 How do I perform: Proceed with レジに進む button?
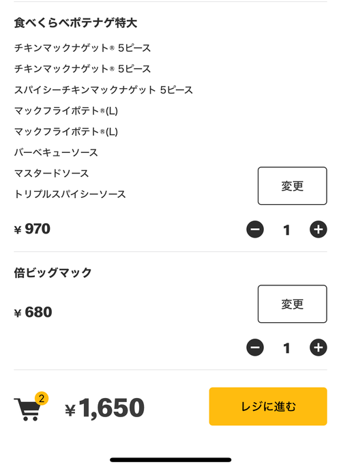(x=268, y=406)
